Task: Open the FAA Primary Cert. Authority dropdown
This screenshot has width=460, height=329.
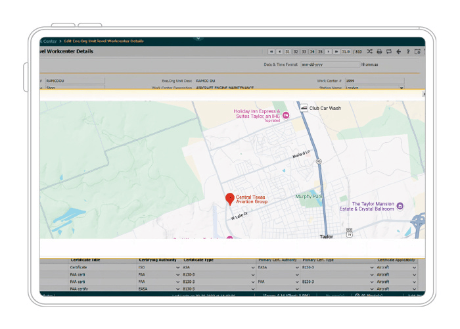Action: coord(297,282)
